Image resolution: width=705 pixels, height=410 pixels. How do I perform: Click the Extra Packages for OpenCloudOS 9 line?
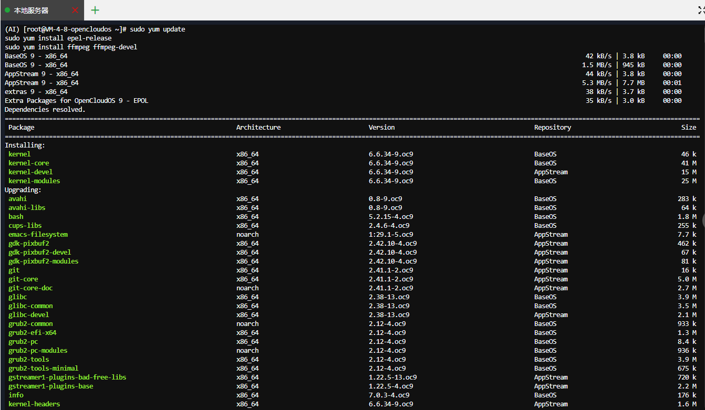pos(77,100)
